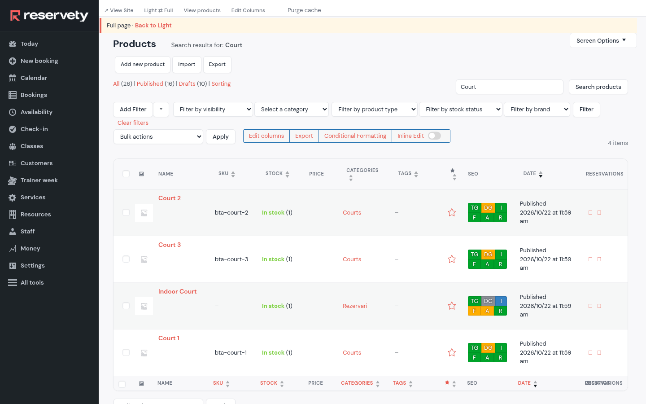Screen dimensions: 646x404
Task: Tick the select-all checkbox in header
Action: [126, 174]
